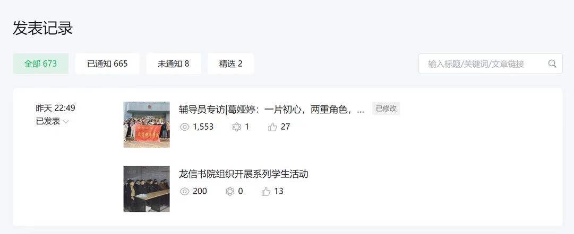The height and width of the screenshot is (234, 574).
Task: Open the meeting room photo thumbnail
Action: 147,189
